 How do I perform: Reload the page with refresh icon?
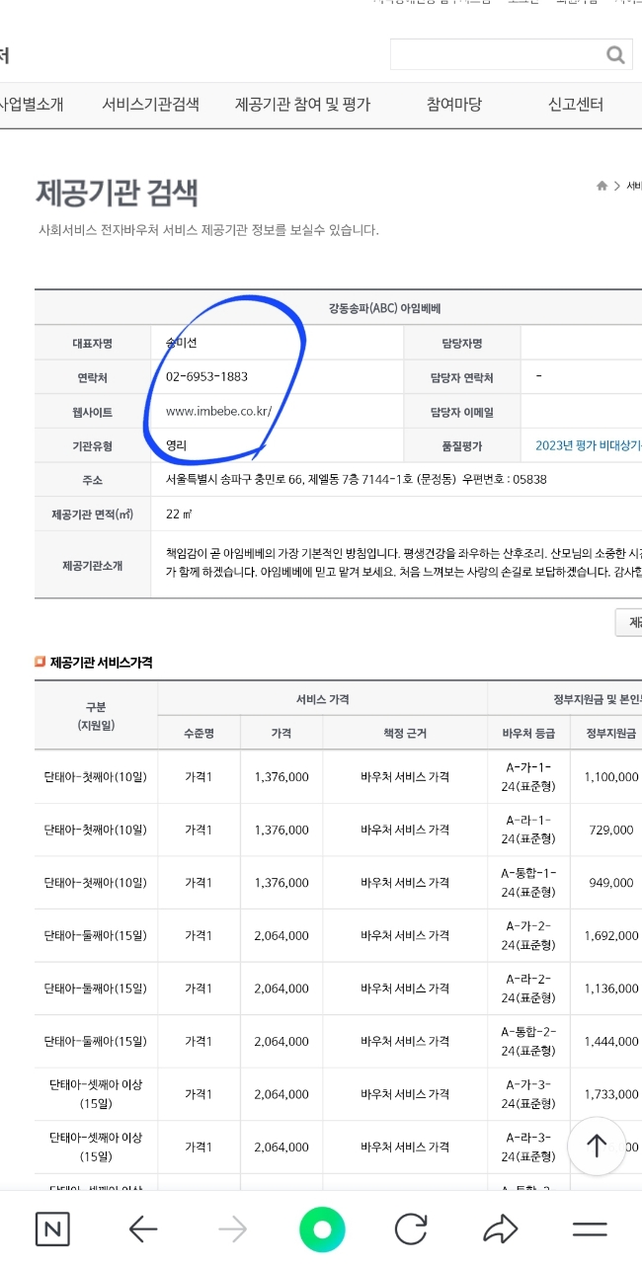(x=411, y=1228)
